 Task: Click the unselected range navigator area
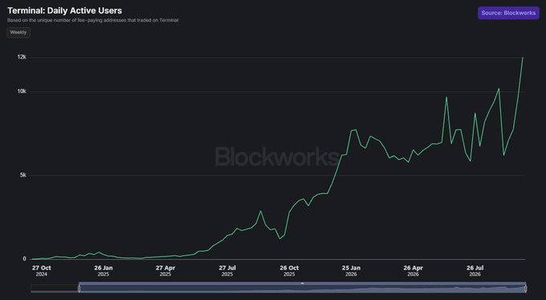click(x=55, y=289)
